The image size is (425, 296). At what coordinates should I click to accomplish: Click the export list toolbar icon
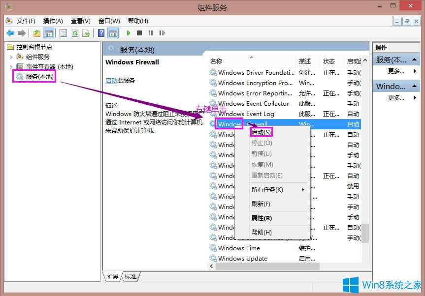click(x=87, y=33)
